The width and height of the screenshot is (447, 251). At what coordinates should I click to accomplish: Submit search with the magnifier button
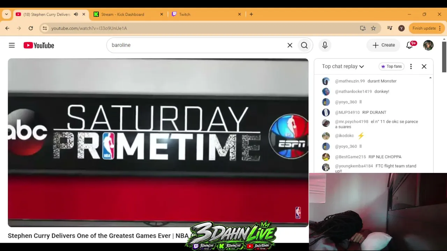[305, 45]
